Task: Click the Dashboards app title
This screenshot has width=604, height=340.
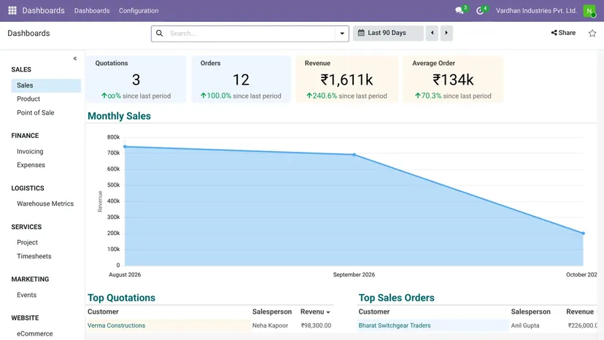Action: [x=43, y=10]
